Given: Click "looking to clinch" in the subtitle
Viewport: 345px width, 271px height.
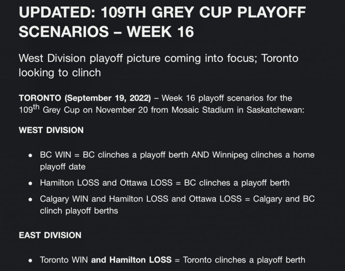Looking at the screenshot, I should pos(60,73).
